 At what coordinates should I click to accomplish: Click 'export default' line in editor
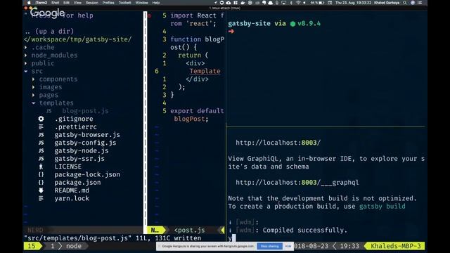(x=197, y=111)
